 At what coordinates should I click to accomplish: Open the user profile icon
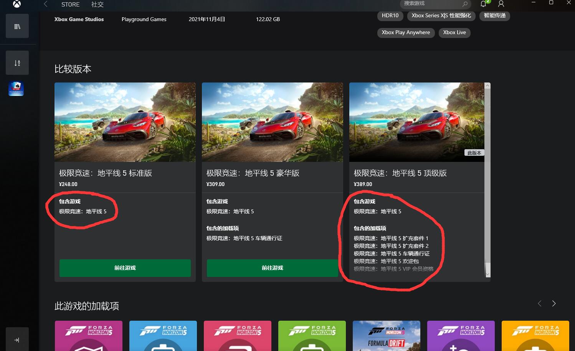point(501,4)
